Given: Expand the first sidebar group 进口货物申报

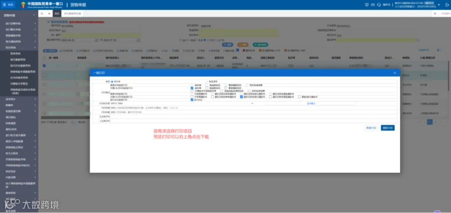Looking at the screenshot, I should coord(19,24).
